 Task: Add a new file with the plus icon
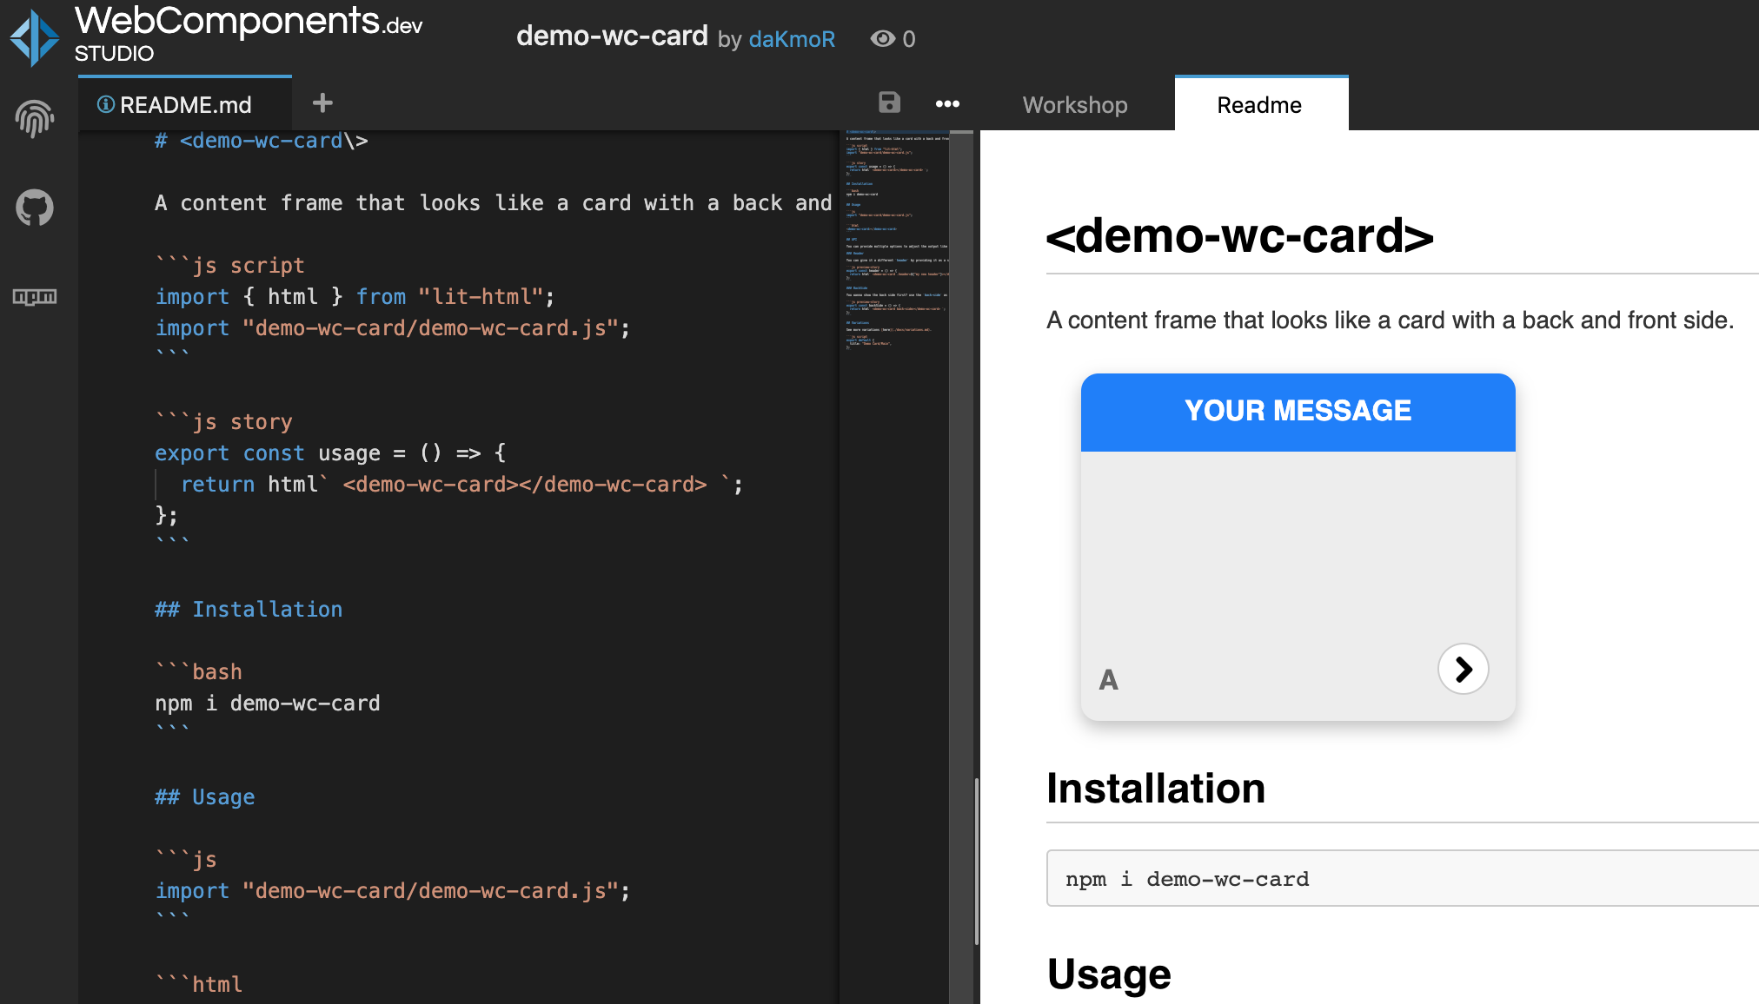322,102
